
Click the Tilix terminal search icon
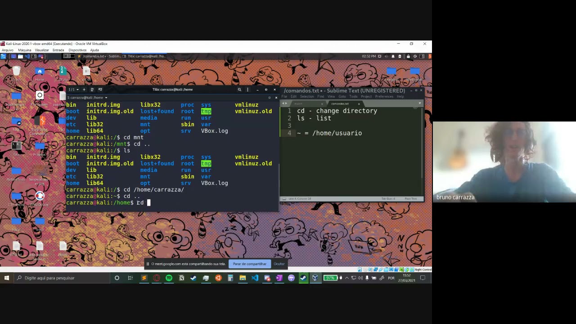point(239,90)
